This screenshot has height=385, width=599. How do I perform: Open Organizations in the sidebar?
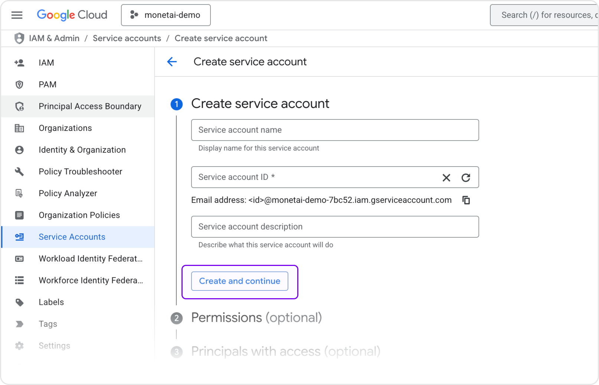pyautogui.click(x=78, y=128)
